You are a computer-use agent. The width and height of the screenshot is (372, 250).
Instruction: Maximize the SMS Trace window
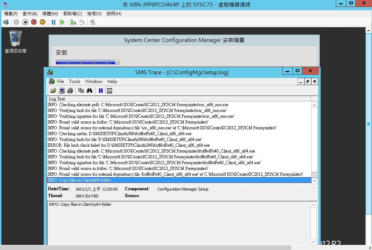[297, 71]
